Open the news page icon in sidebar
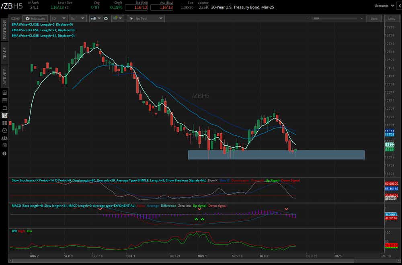 tap(4, 93)
